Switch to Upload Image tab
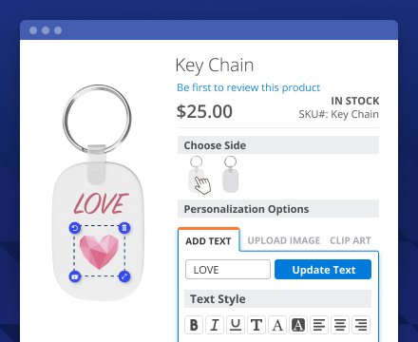Screen dimensions: 418x342 tap(284, 240)
